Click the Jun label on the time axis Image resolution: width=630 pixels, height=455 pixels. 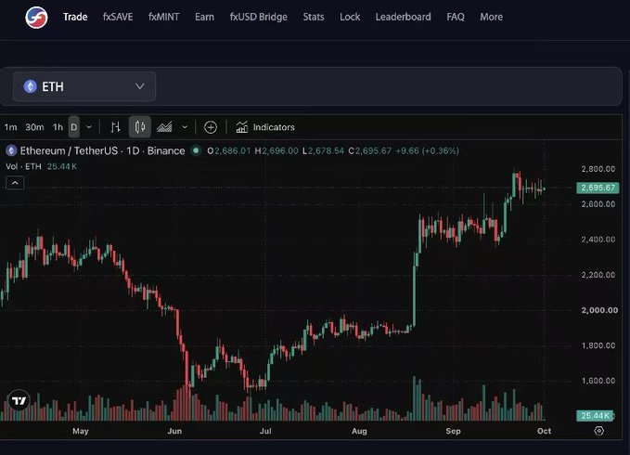tap(174, 431)
